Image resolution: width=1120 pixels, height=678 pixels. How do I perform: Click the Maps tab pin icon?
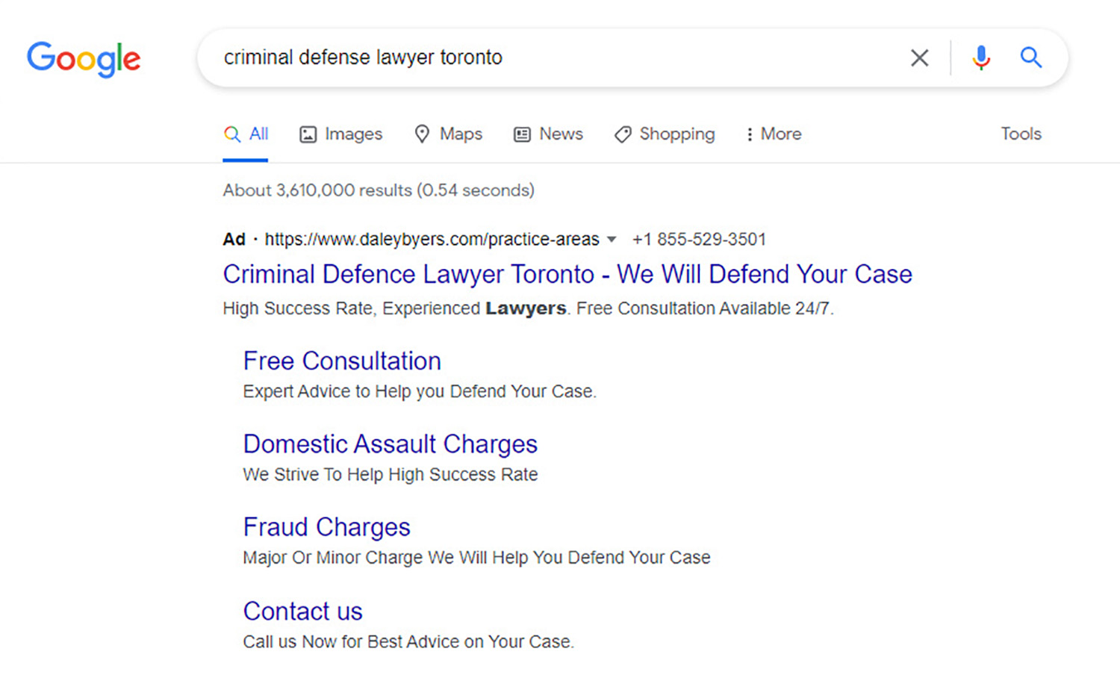point(422,134)
